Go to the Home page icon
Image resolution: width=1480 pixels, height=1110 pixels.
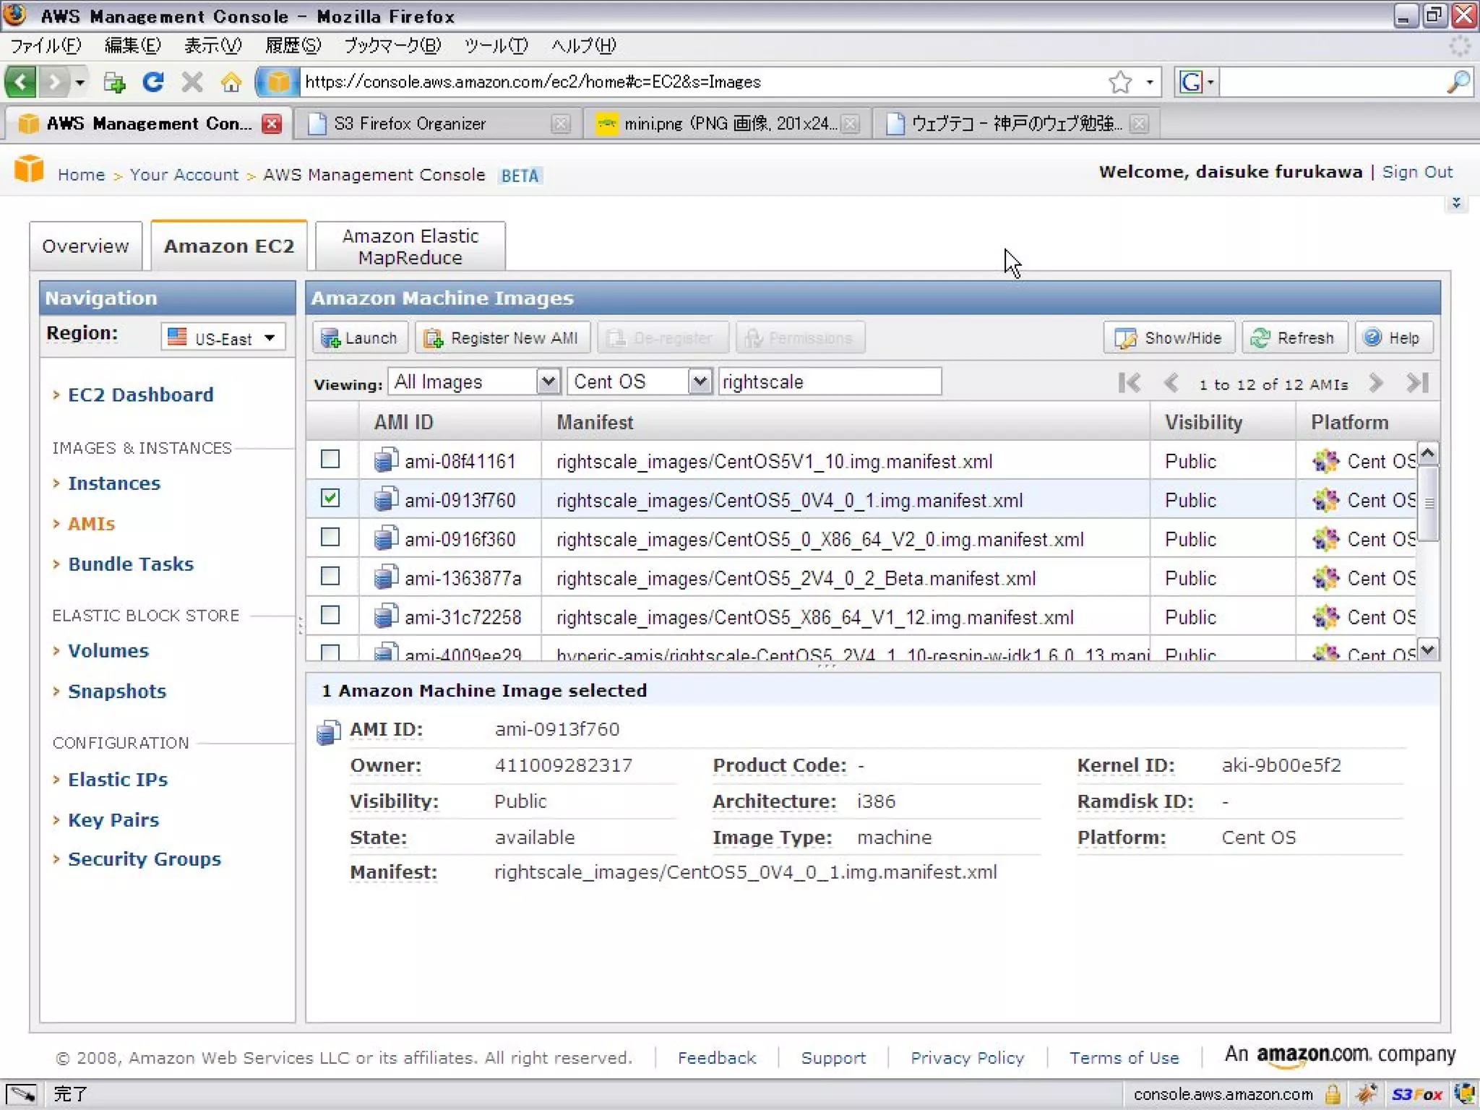231,82
